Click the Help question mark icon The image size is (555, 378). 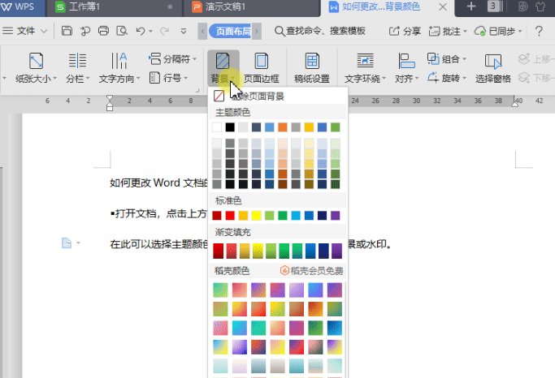point(539,31)
